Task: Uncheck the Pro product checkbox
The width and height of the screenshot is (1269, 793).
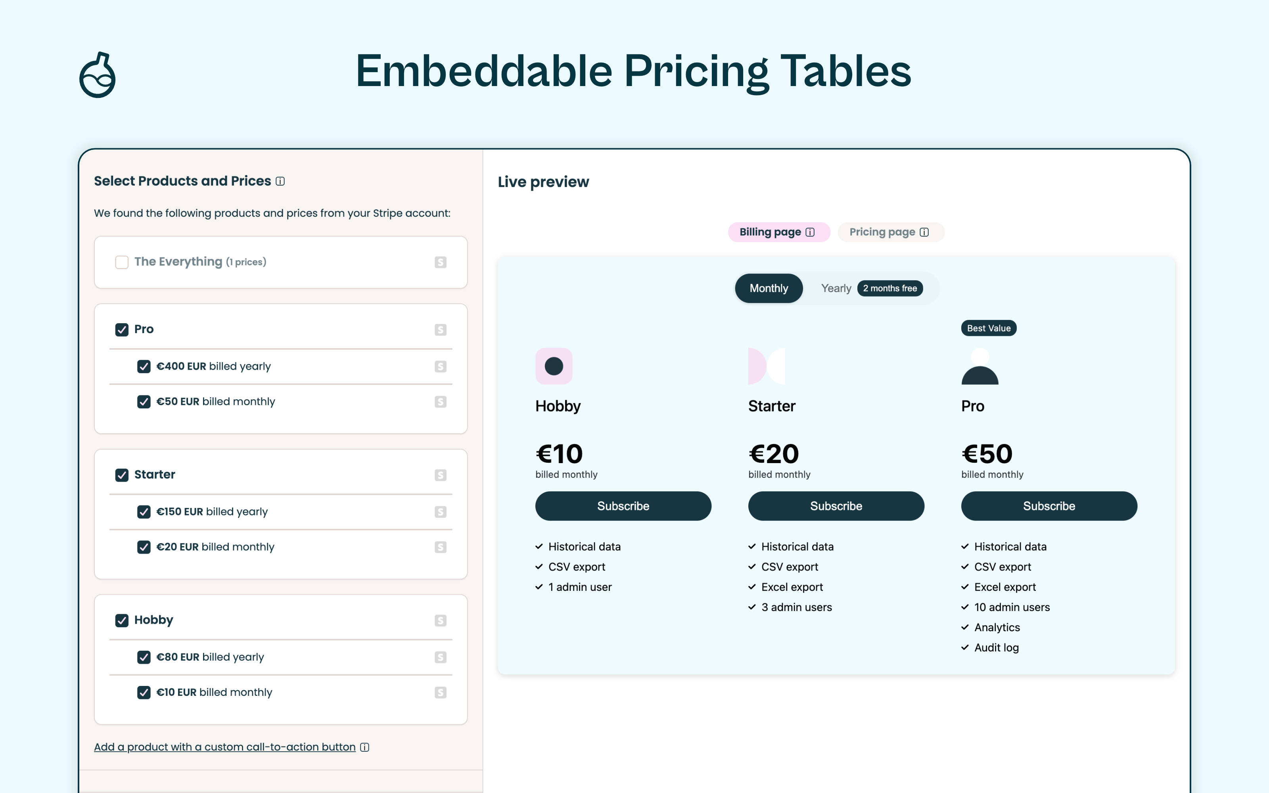Action: (122, 329)
